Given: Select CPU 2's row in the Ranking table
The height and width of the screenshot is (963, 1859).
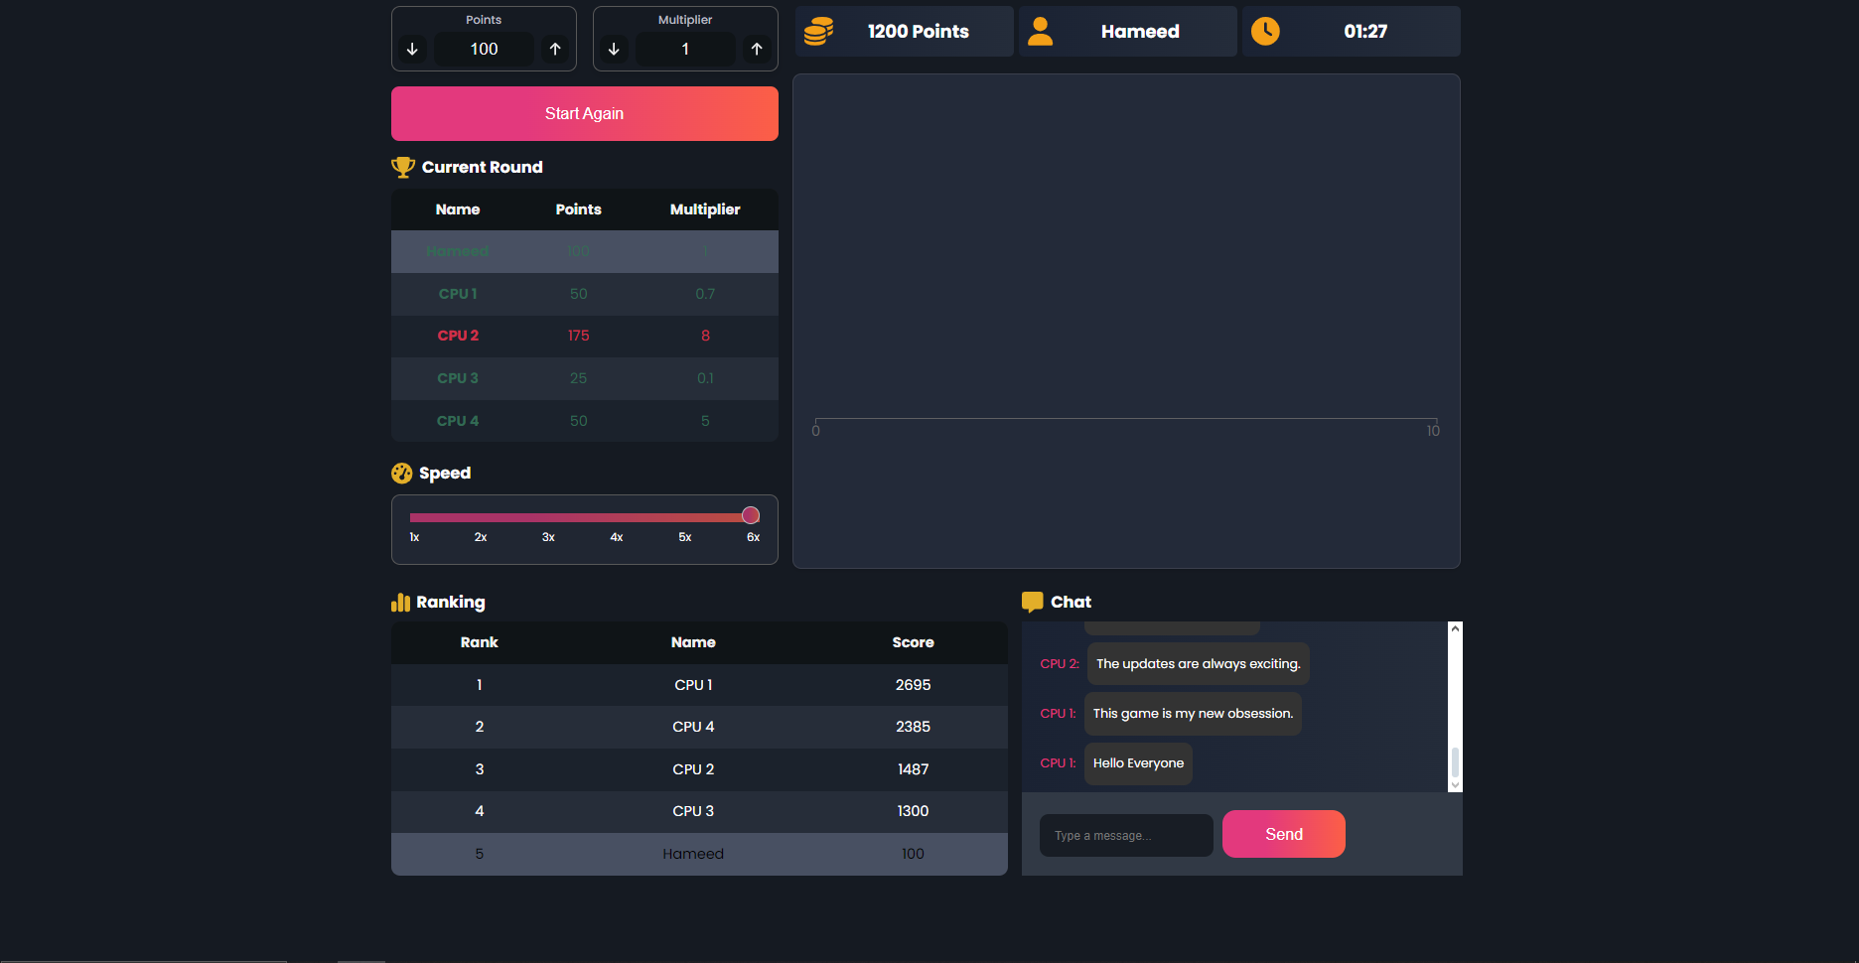Looking at the screenshot, I should point(693,768).
